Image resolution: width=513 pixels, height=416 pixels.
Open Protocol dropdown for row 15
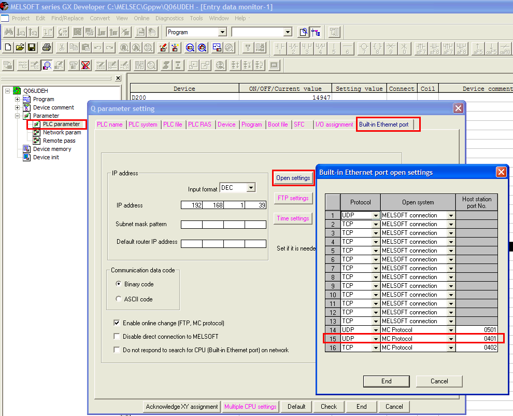[x=376, y=339]
